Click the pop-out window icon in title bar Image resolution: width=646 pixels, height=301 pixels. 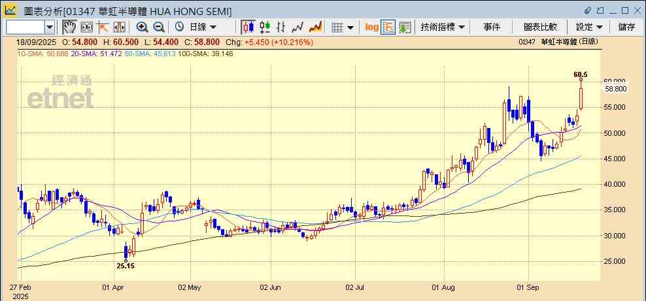[x=600, y=10]
